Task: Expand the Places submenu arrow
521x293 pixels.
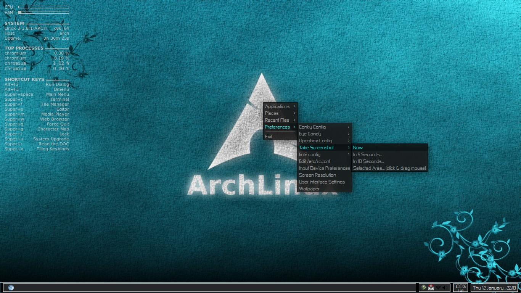Action: 294,113
